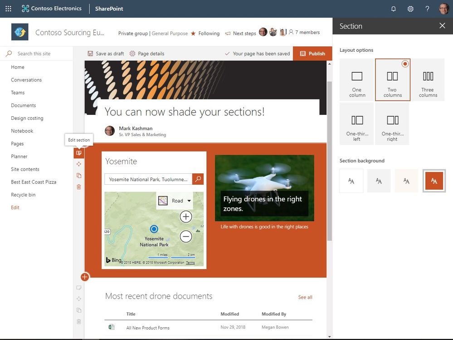Open the Recycle bin
Viewport: 453px width, 340px height.
[23, 195]
